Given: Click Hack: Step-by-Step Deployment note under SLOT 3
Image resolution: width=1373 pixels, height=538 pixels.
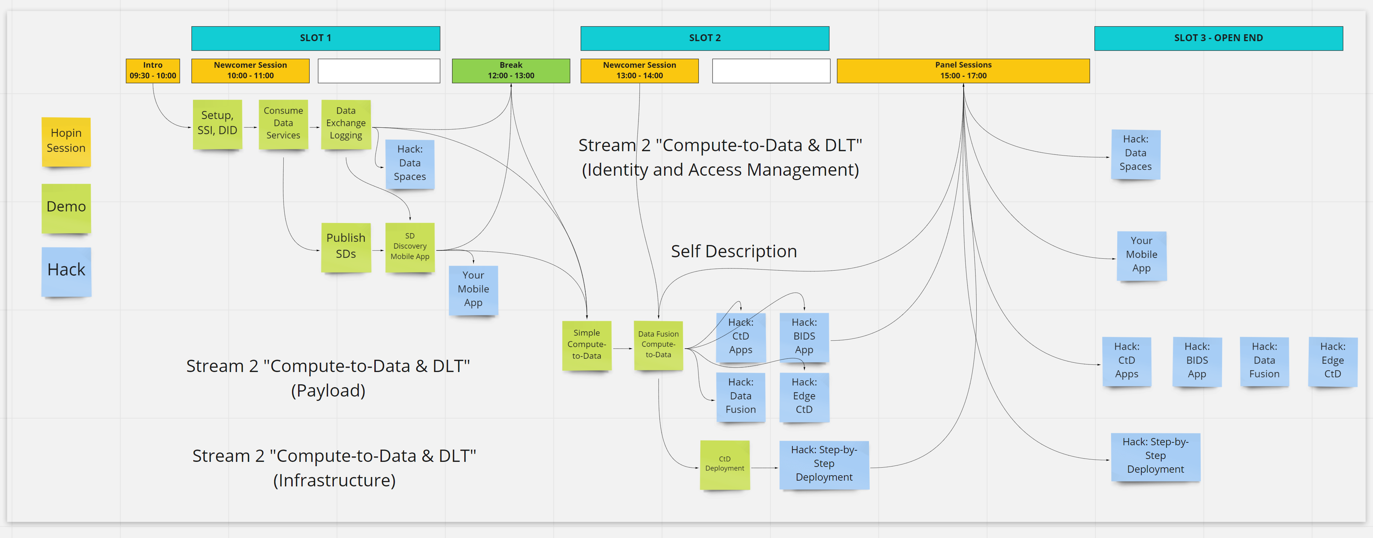Looking at the screenshot, I should pyautogui.click(x=1155, y=457).
